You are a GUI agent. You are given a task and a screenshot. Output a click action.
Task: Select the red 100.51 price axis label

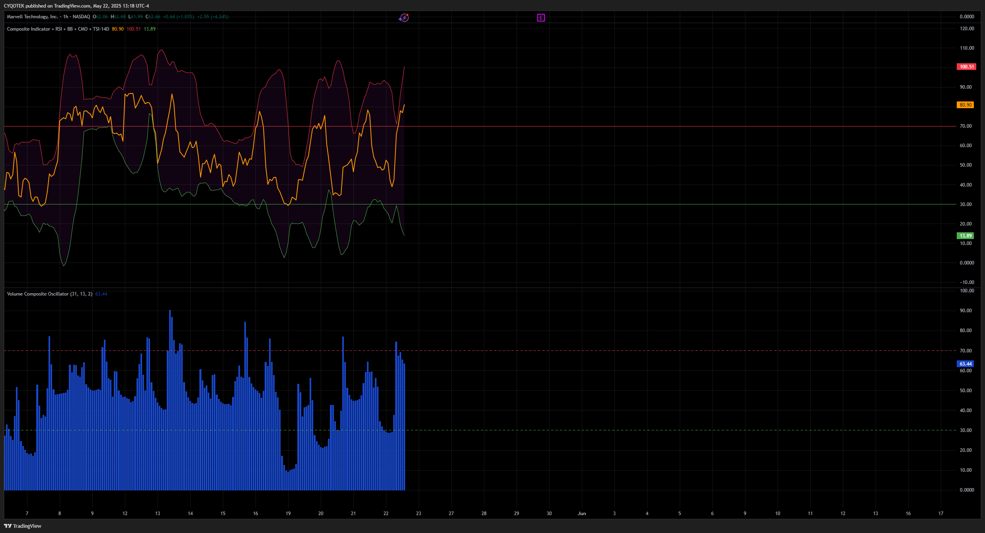(x=966, y=67)
